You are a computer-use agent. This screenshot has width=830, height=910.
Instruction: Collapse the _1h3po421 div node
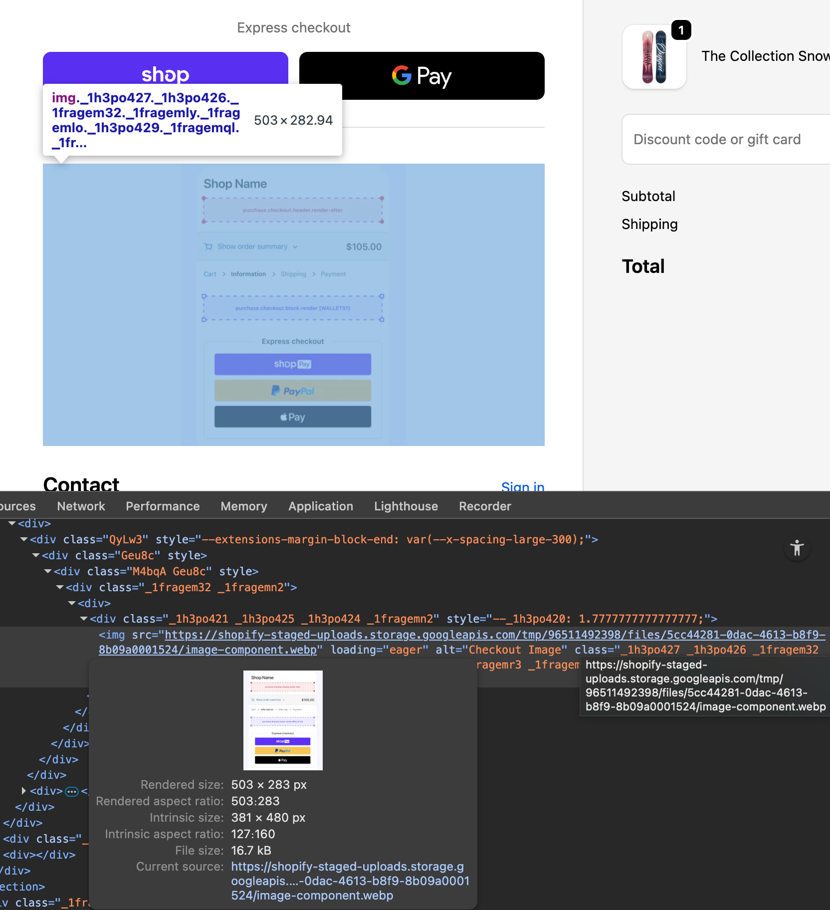[84, 619]
